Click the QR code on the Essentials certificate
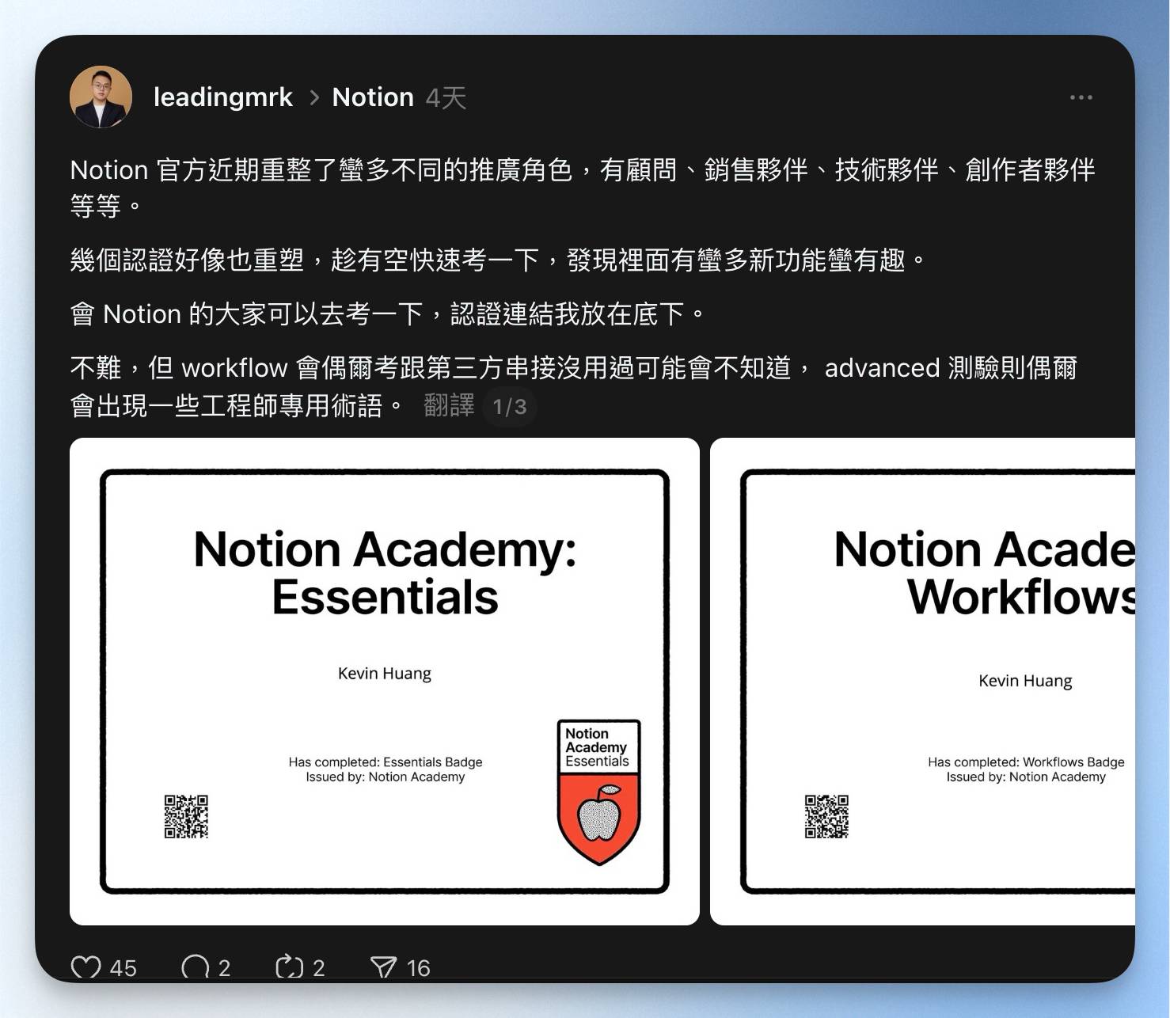 pos(186,816)
